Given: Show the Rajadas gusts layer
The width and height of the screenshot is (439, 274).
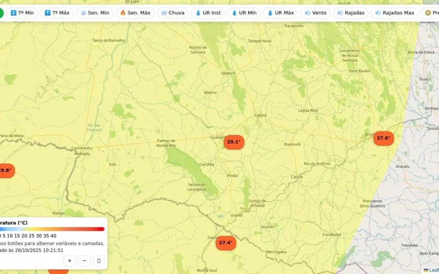Looking at the screenshot, I should (351, 13).
